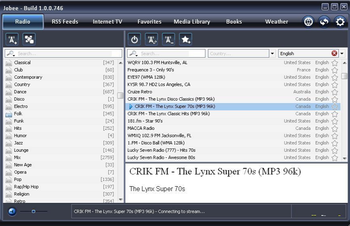This screenshot has height=226, width=350.
Task: Select the Electro category
Action: point(60,106)
